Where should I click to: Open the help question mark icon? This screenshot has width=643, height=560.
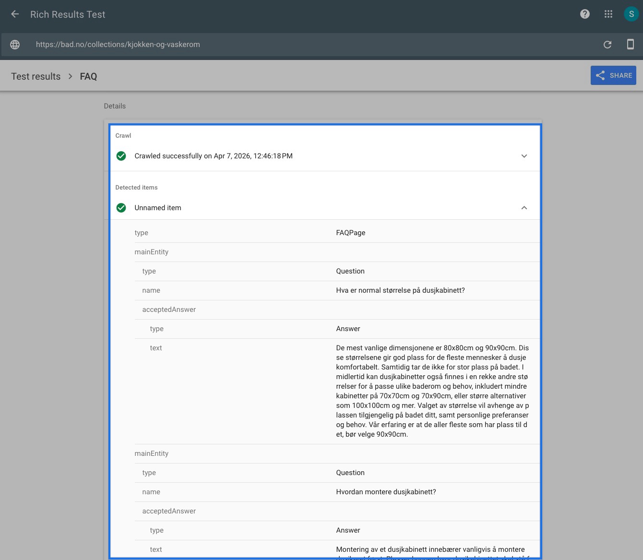(x=584, y=14)
